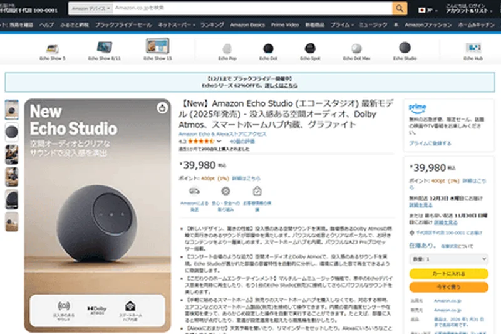Open the Amazon デバイス search category dropdown
The image size is (501, 334).
[91, 8]
